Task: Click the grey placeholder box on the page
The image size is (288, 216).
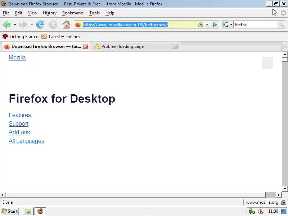Action: [267, 63]
